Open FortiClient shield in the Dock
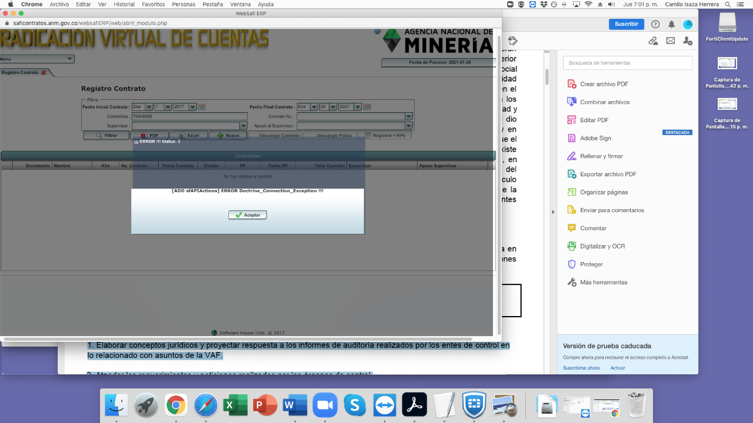The height and width of the screenshot is (423, 753). (x=474, y=405)
